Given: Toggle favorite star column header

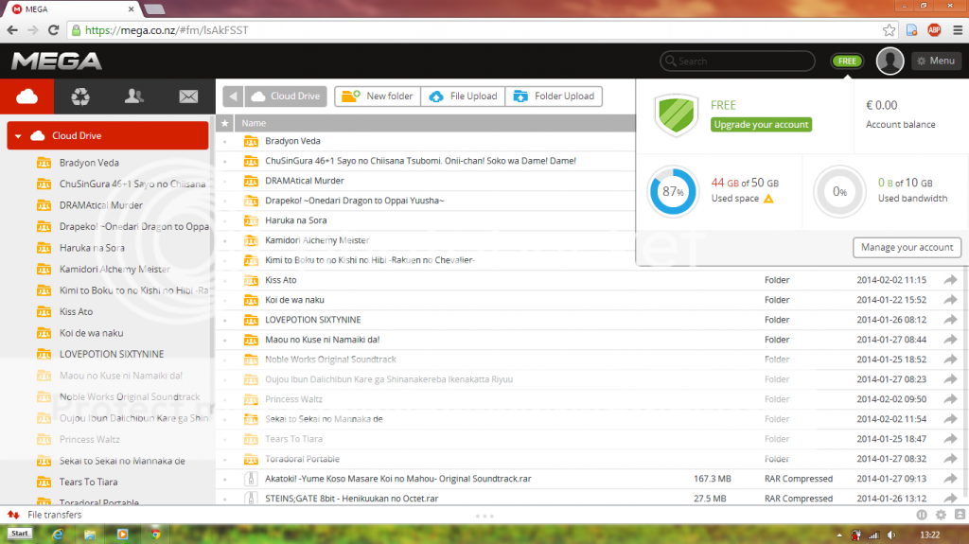Looking at the screenshot, I should click(224, 123).
